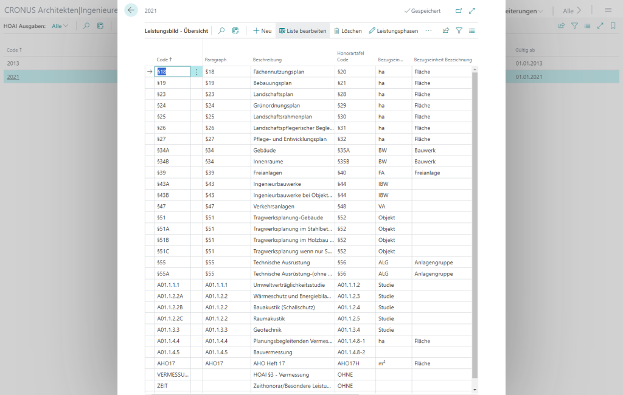Click CRONUS Architekten|Ingenieure company title
This screenshot has width=623, height=395.
click(61, 10)
